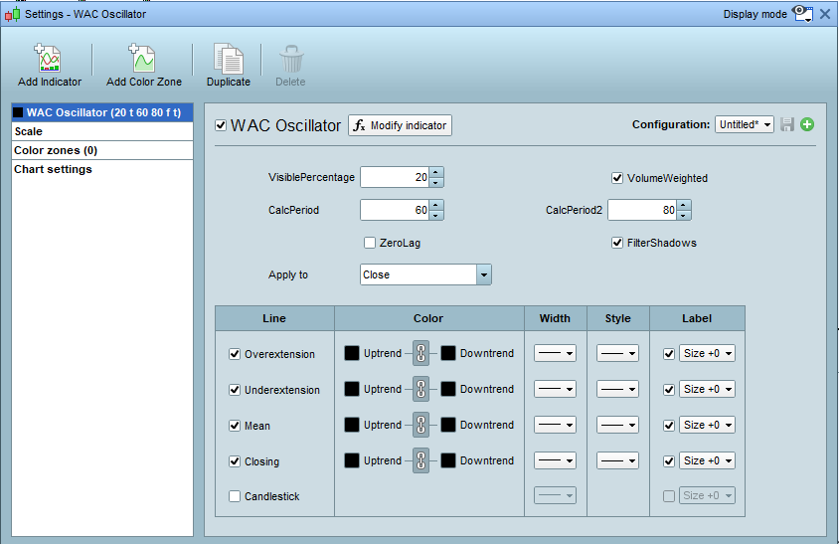Pick Closing Downtrend color swatch
This screenshot has width=839, height=544.
448,460
